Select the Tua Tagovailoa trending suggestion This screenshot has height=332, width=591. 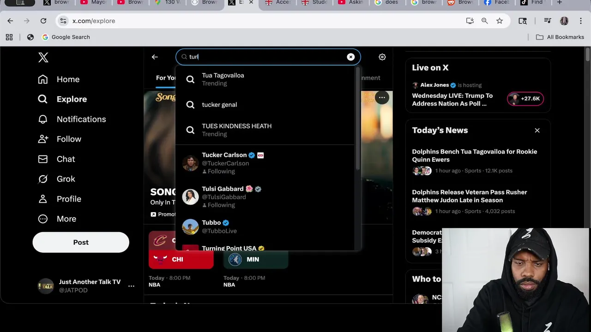coord(265,79)
